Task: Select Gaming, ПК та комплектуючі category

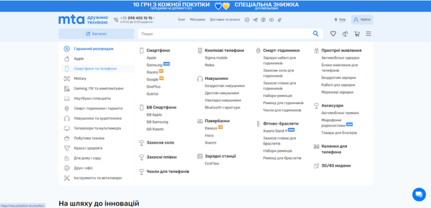Action: [98, 89]
